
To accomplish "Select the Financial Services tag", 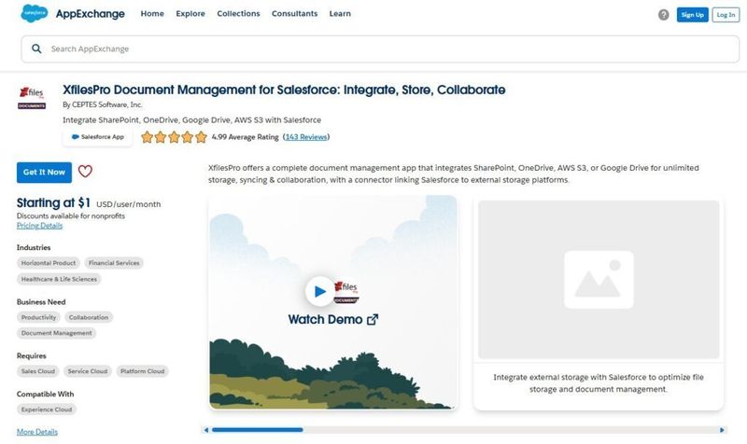I will click(x=114, y=263).
